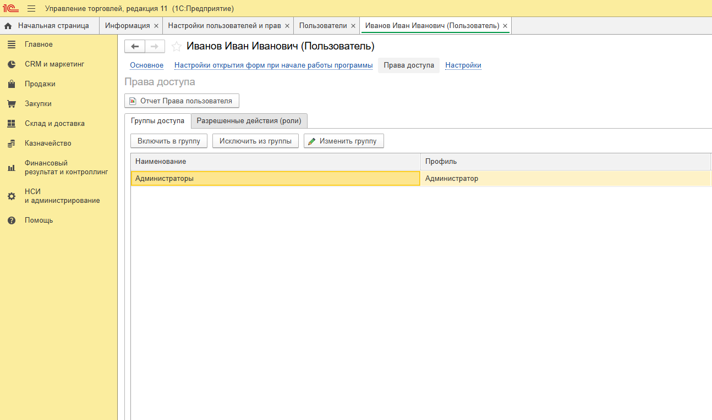Open the hamburger main menu icon
This screenshot has width=712, height=420.
pyautogui.click(x=31, y=8)
